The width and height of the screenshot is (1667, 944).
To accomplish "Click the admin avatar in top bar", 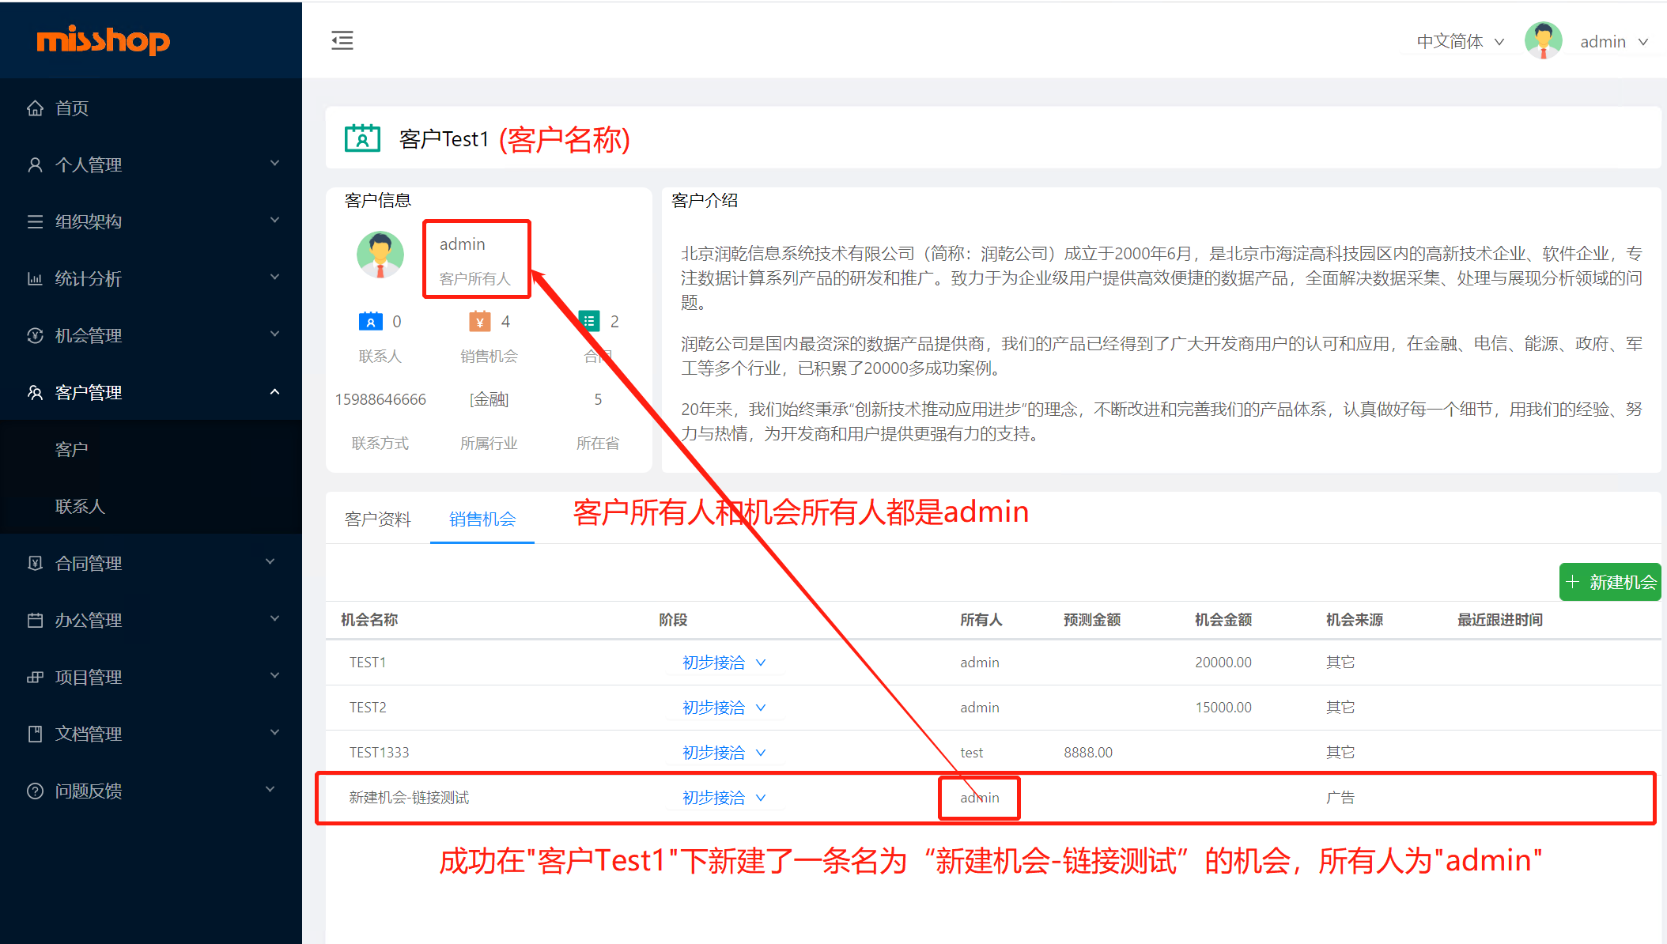I will click(x=1543, y=40).
